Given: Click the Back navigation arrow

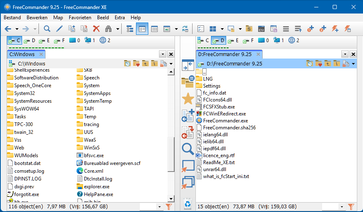Looking at the screenshot, I should 8,29.
